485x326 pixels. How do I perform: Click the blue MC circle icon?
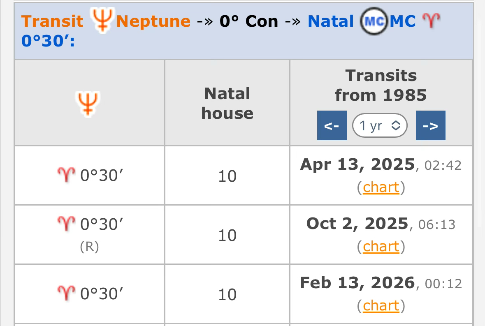point(374,21)
